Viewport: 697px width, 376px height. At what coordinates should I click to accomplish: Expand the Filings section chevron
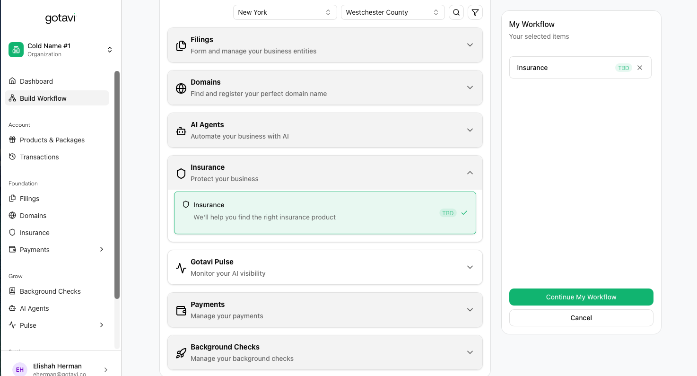[x=470, y=45]
